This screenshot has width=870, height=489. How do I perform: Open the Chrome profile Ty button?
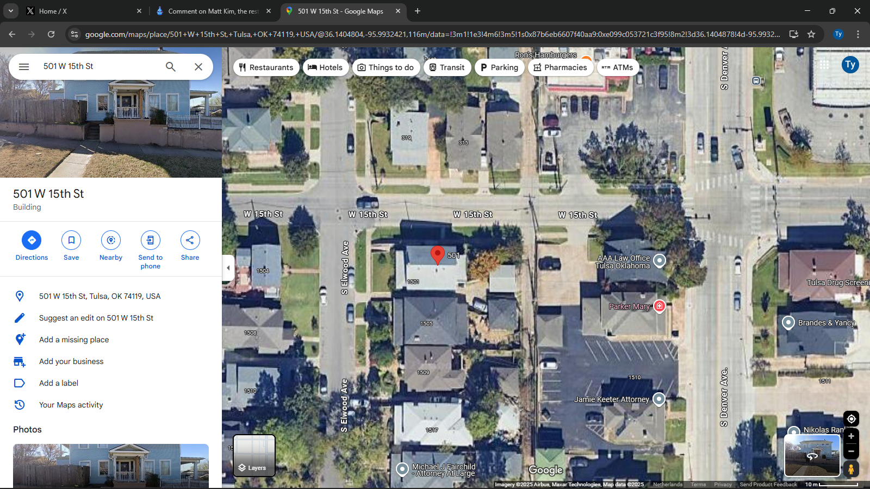pos(838,34)
